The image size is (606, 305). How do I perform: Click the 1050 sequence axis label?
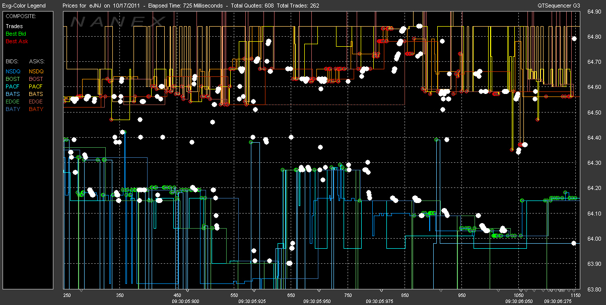point(519,295)
